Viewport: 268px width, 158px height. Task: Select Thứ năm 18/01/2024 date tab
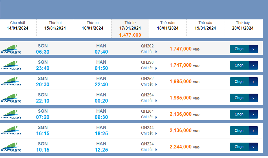pyautogui.click(x=168, y=26)
